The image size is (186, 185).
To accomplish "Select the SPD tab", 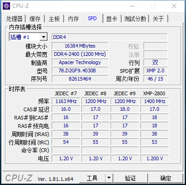I will (x=92, y=18).
